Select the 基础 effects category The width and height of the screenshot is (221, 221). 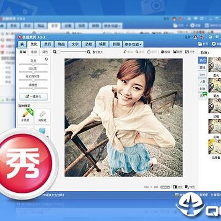(x=203, y=68)
